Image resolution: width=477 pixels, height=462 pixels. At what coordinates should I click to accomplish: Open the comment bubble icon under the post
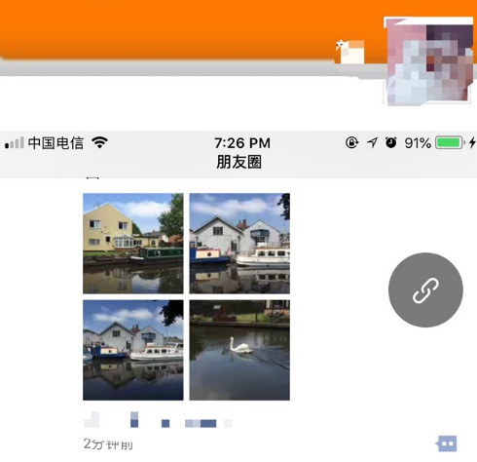tap(446, 443)
